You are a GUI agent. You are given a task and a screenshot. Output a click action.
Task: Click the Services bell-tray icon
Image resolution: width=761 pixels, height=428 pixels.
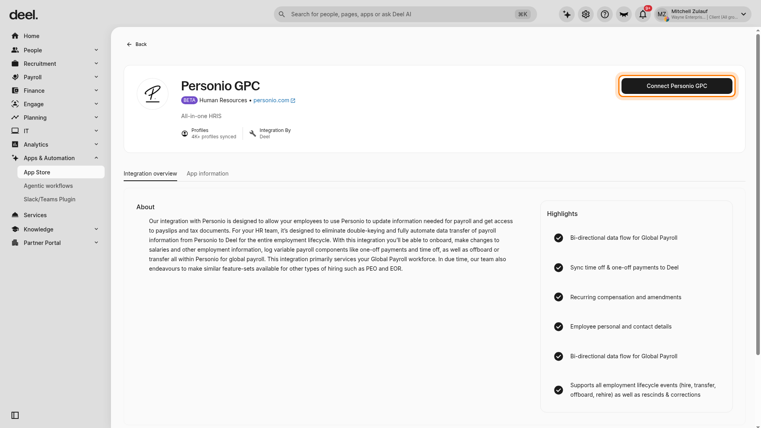click(x=15, y=215)
